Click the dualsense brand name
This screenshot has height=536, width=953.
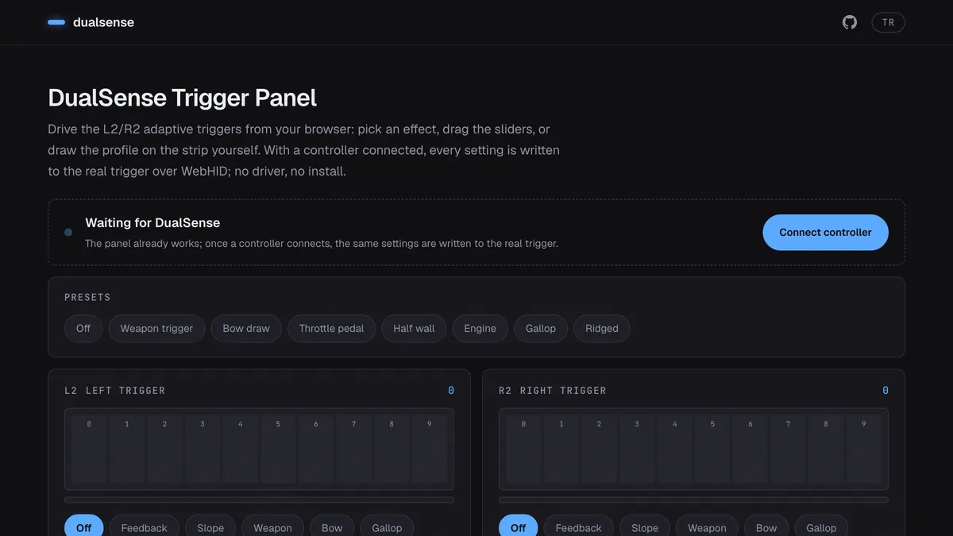pyautogui.click(x=103, y=22)
